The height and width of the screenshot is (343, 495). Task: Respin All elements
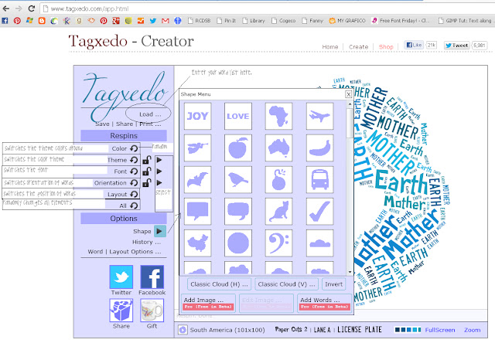click(x=134, y=205)
